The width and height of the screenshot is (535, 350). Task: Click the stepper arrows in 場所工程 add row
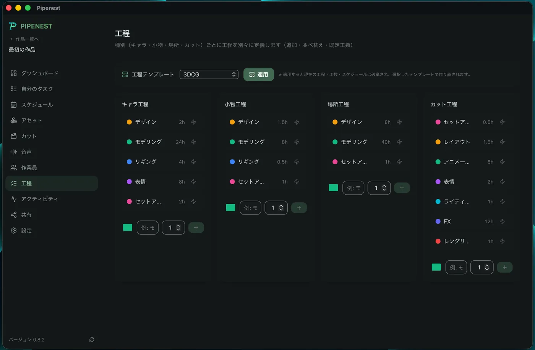pos(384,188)
